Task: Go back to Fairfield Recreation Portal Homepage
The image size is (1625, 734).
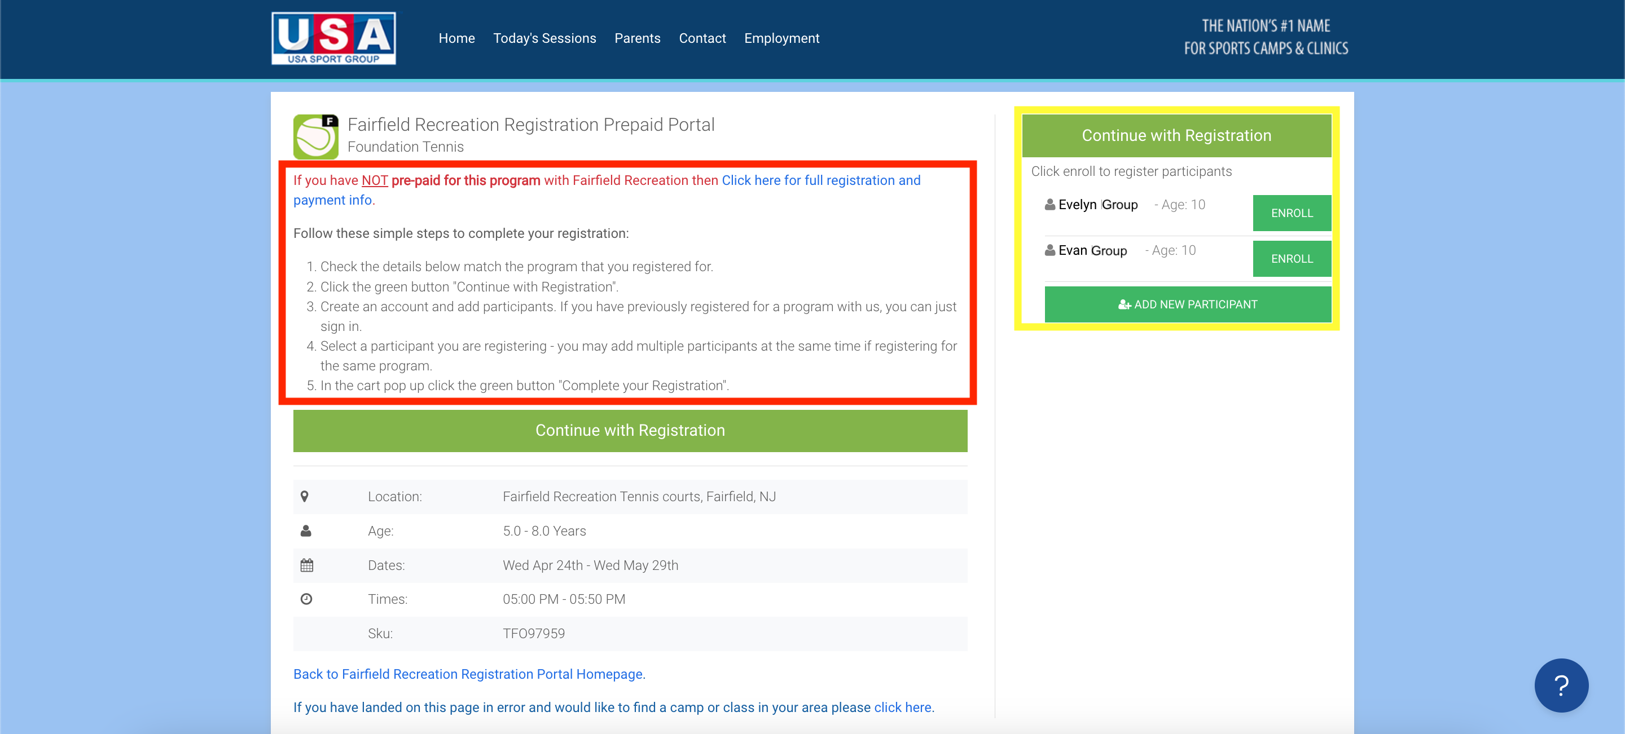Action: tap(469, 674)
